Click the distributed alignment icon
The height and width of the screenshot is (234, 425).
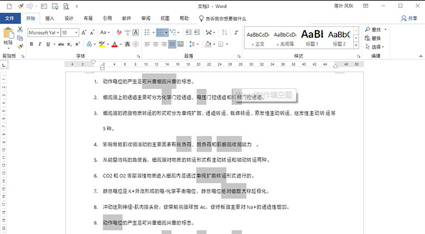tap(180, 44)
